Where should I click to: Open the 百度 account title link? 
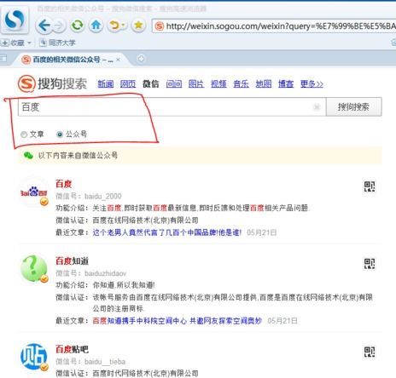[63, 184]
